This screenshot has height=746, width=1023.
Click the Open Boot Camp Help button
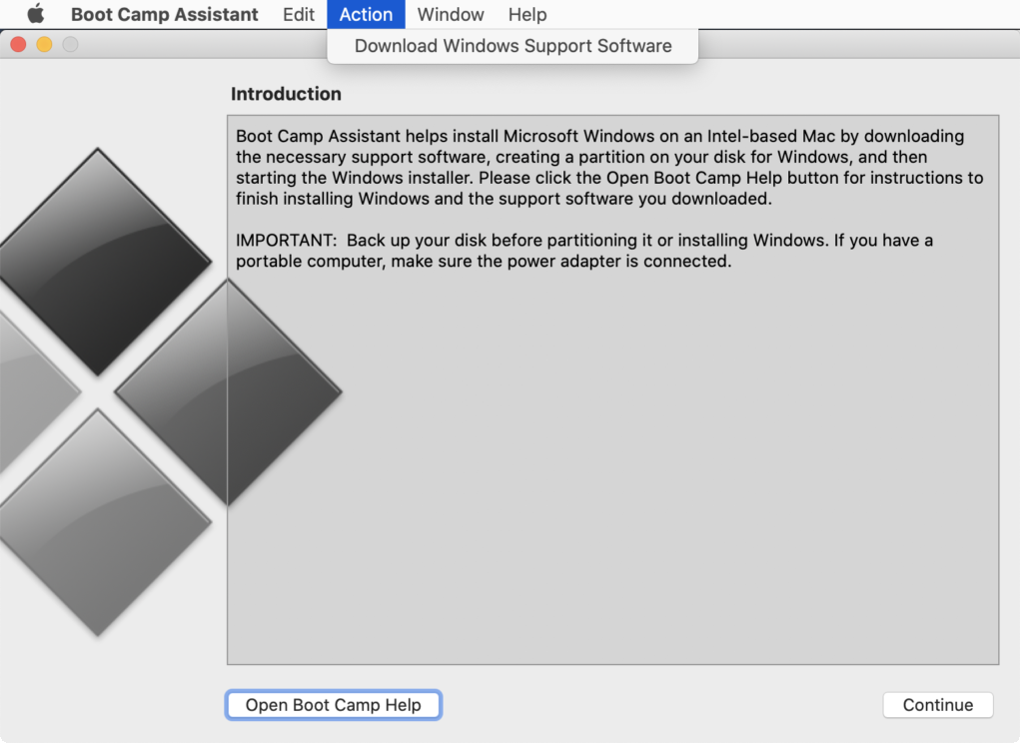pyautogui.click(x=334, y=705)
